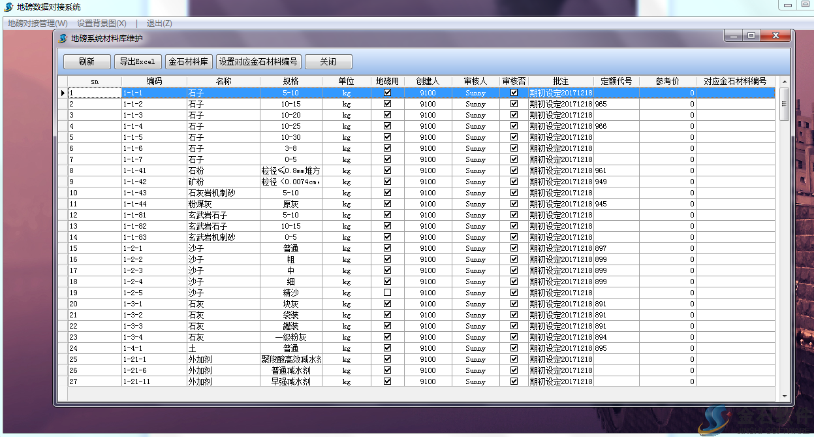814x437 pixels.
Task: Click scrollbar down arrow in material grid
Action: point(785,395)
